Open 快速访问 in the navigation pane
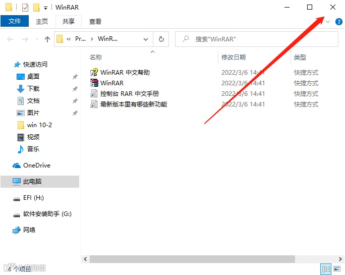This screenshot has width=345, height=275. [35, 65]
